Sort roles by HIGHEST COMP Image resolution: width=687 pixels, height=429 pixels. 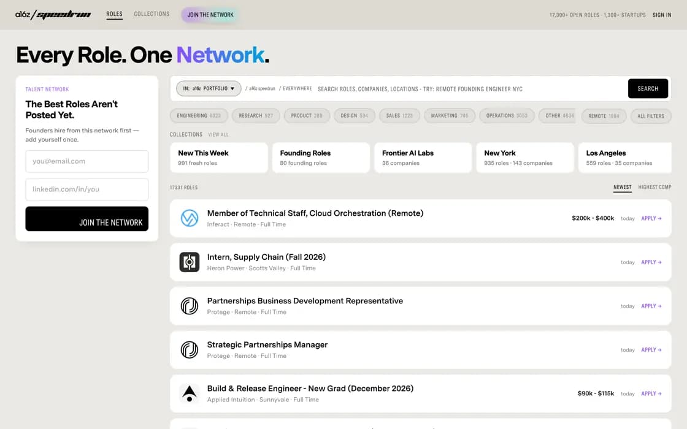(x=654, y=187)
